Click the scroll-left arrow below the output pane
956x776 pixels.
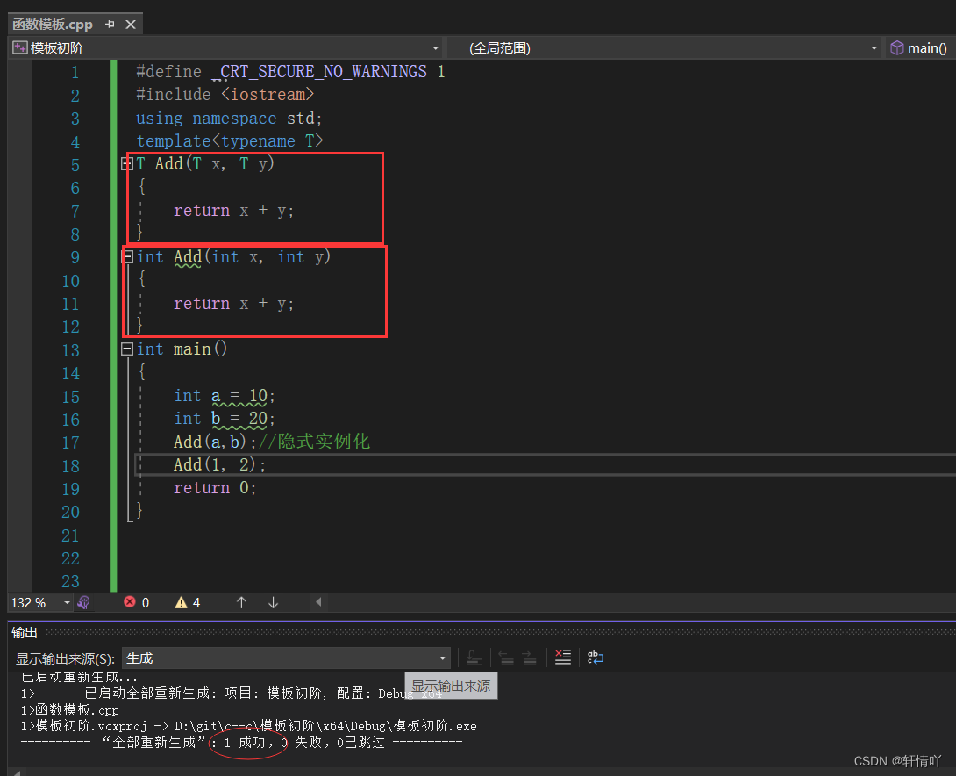(x=17, y=772)
